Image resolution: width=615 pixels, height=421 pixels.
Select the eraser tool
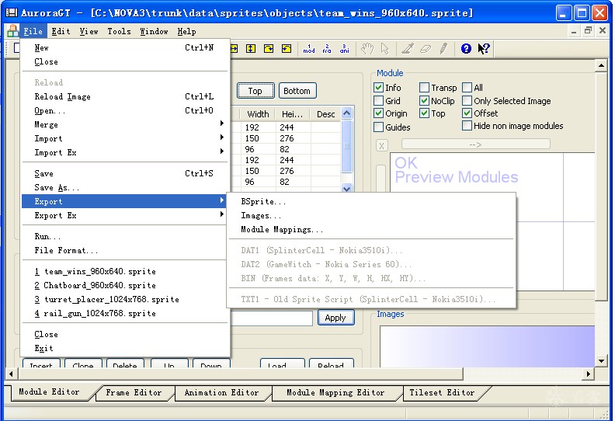point(426,49)
